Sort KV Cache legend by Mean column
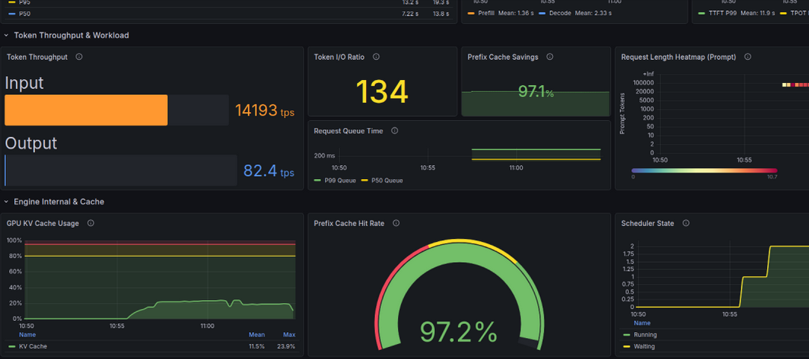Viewport: 809px width, 359px height. 256,335
